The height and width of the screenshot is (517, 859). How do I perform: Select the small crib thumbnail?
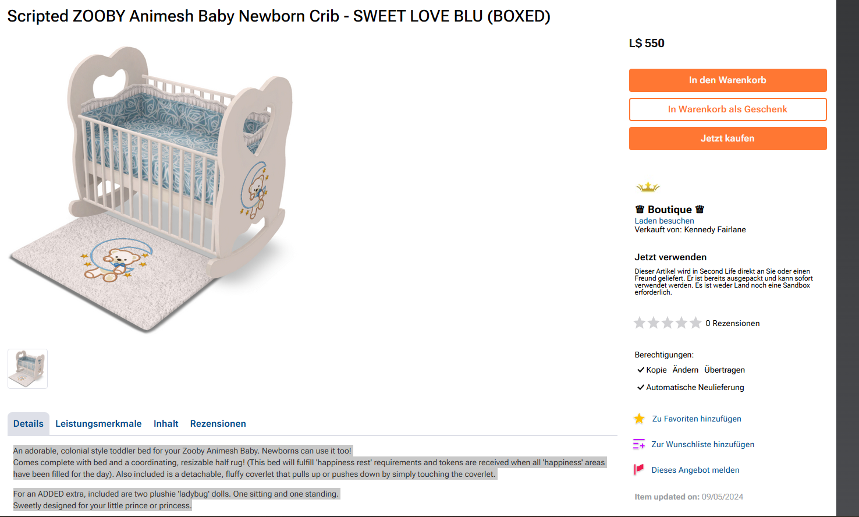click(x=28, y=369)
